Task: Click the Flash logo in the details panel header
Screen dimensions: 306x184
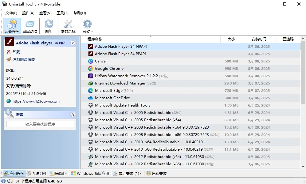Action: point(9,42)
